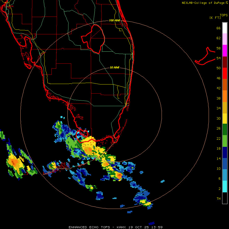The height and width of the screenshot is (229, 229).
Task: Click the K FT units label
Action: 215,18
